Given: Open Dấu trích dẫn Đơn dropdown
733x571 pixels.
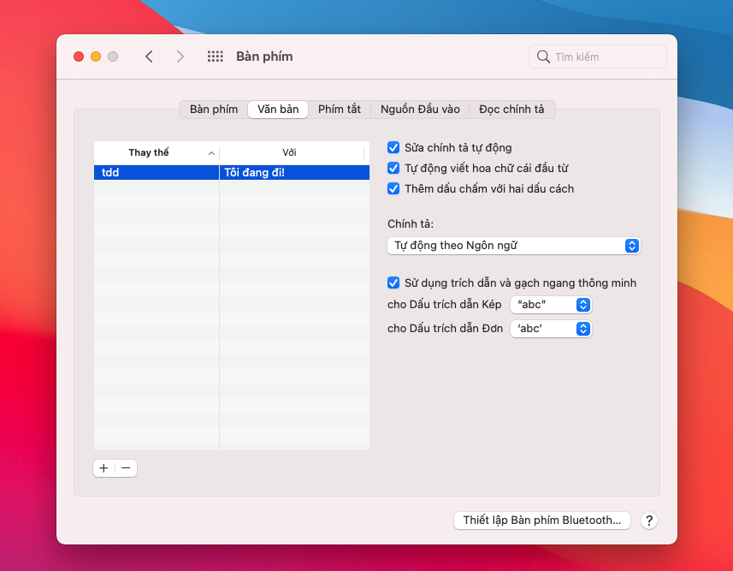Looking at the screenshot, I should (x=551, y=329).
